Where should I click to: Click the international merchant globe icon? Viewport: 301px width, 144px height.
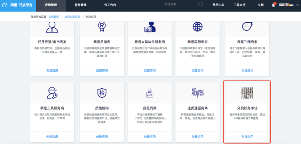click(198, 27)
